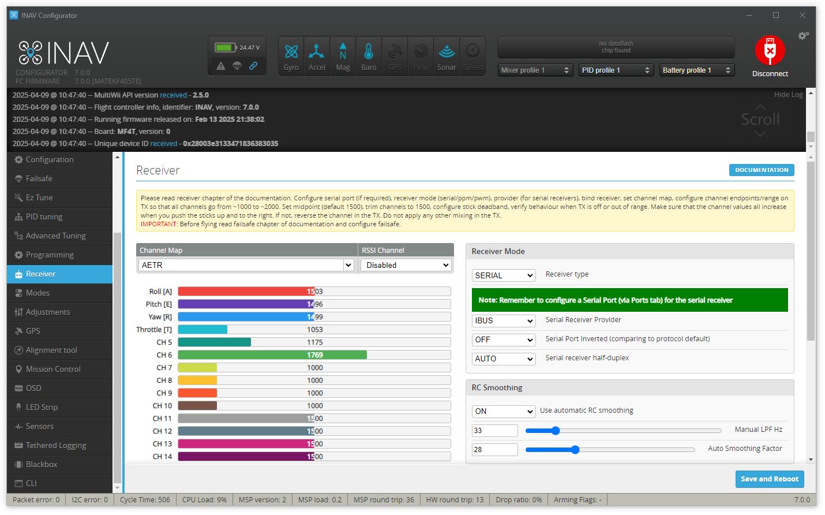Click the battery voltage indicator icon
This screenshot has width=825, height=515.
tap(226, 47)
